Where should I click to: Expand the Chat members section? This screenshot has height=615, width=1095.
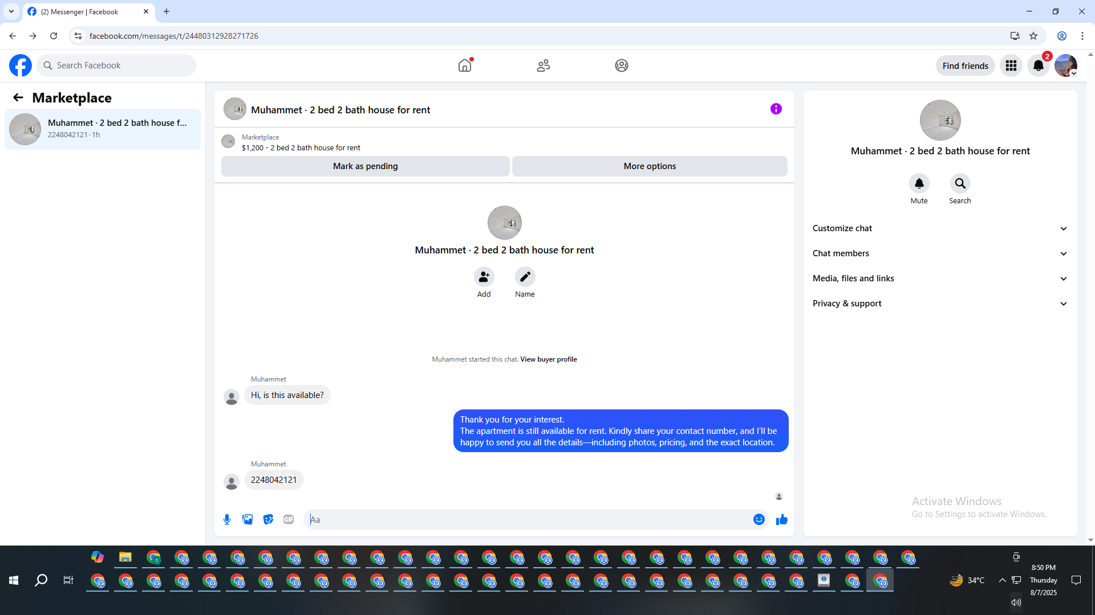coord(940,253)
